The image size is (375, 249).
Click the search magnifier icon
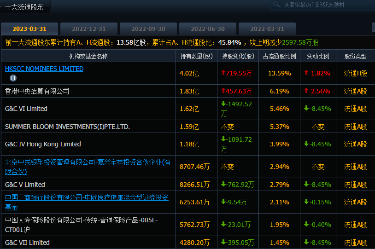(277, 5)
